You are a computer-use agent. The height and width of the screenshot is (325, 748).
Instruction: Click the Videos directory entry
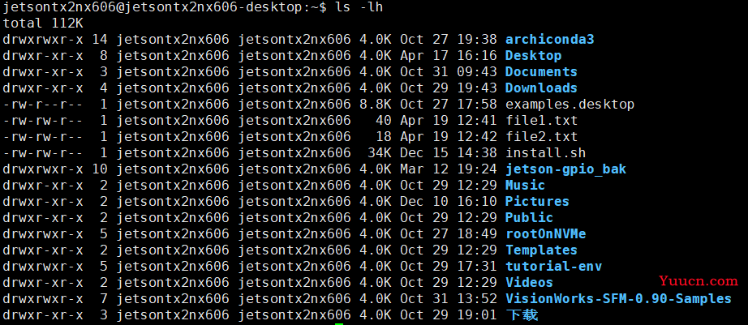point(529,282)
